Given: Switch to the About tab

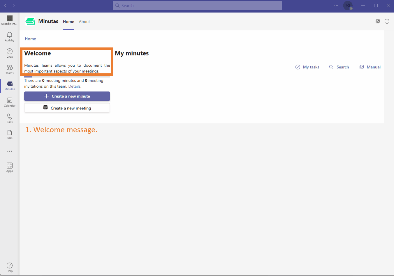Looking at the screenshot, I should 84,22.
